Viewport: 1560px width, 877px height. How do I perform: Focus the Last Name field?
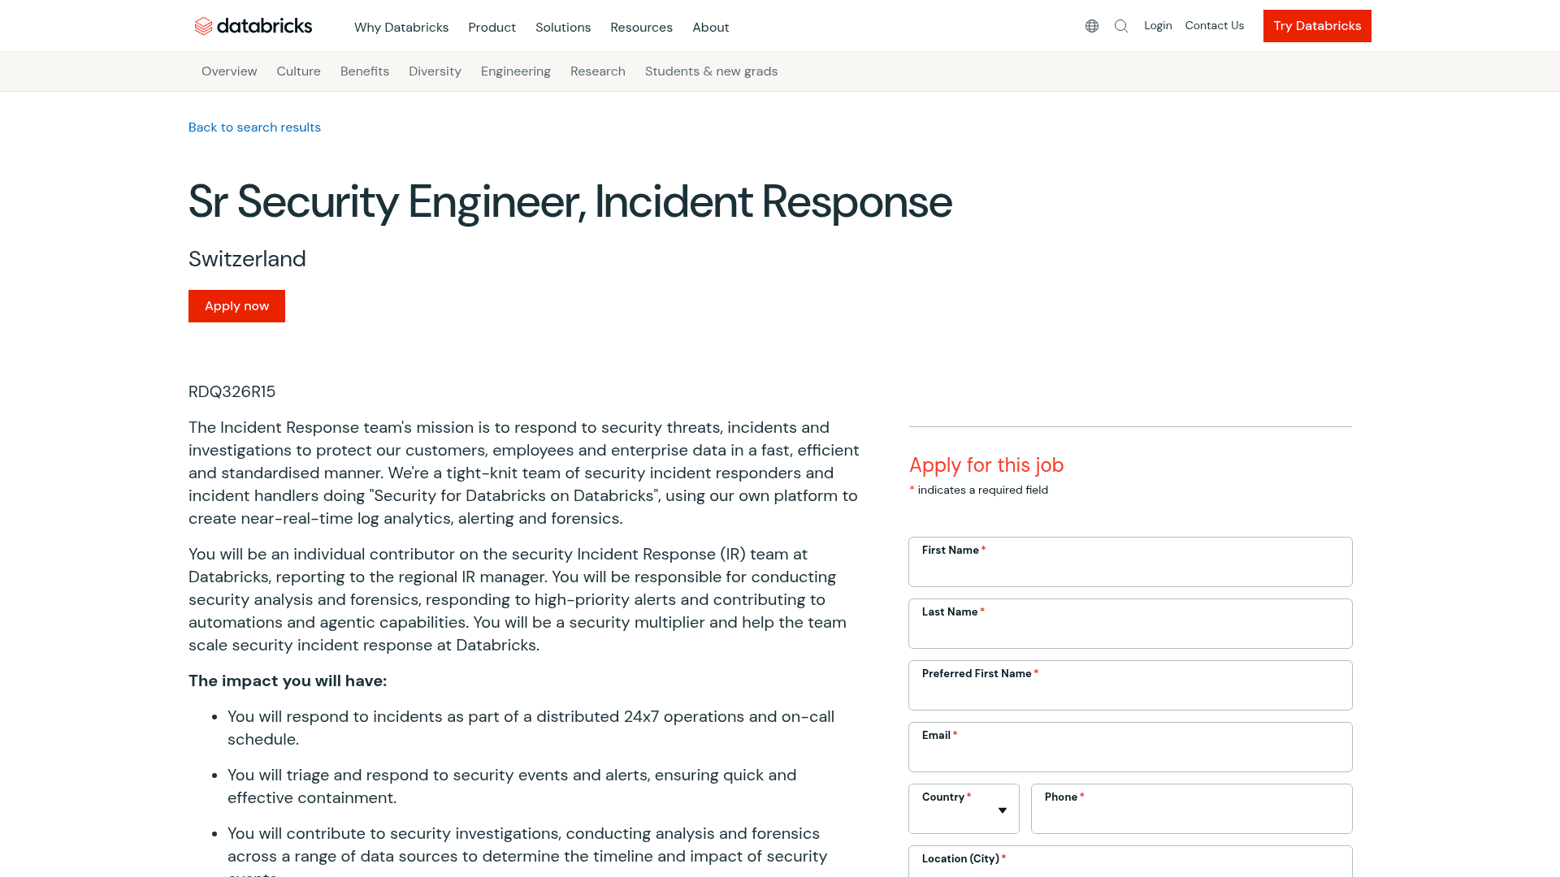coord(1130,624)
